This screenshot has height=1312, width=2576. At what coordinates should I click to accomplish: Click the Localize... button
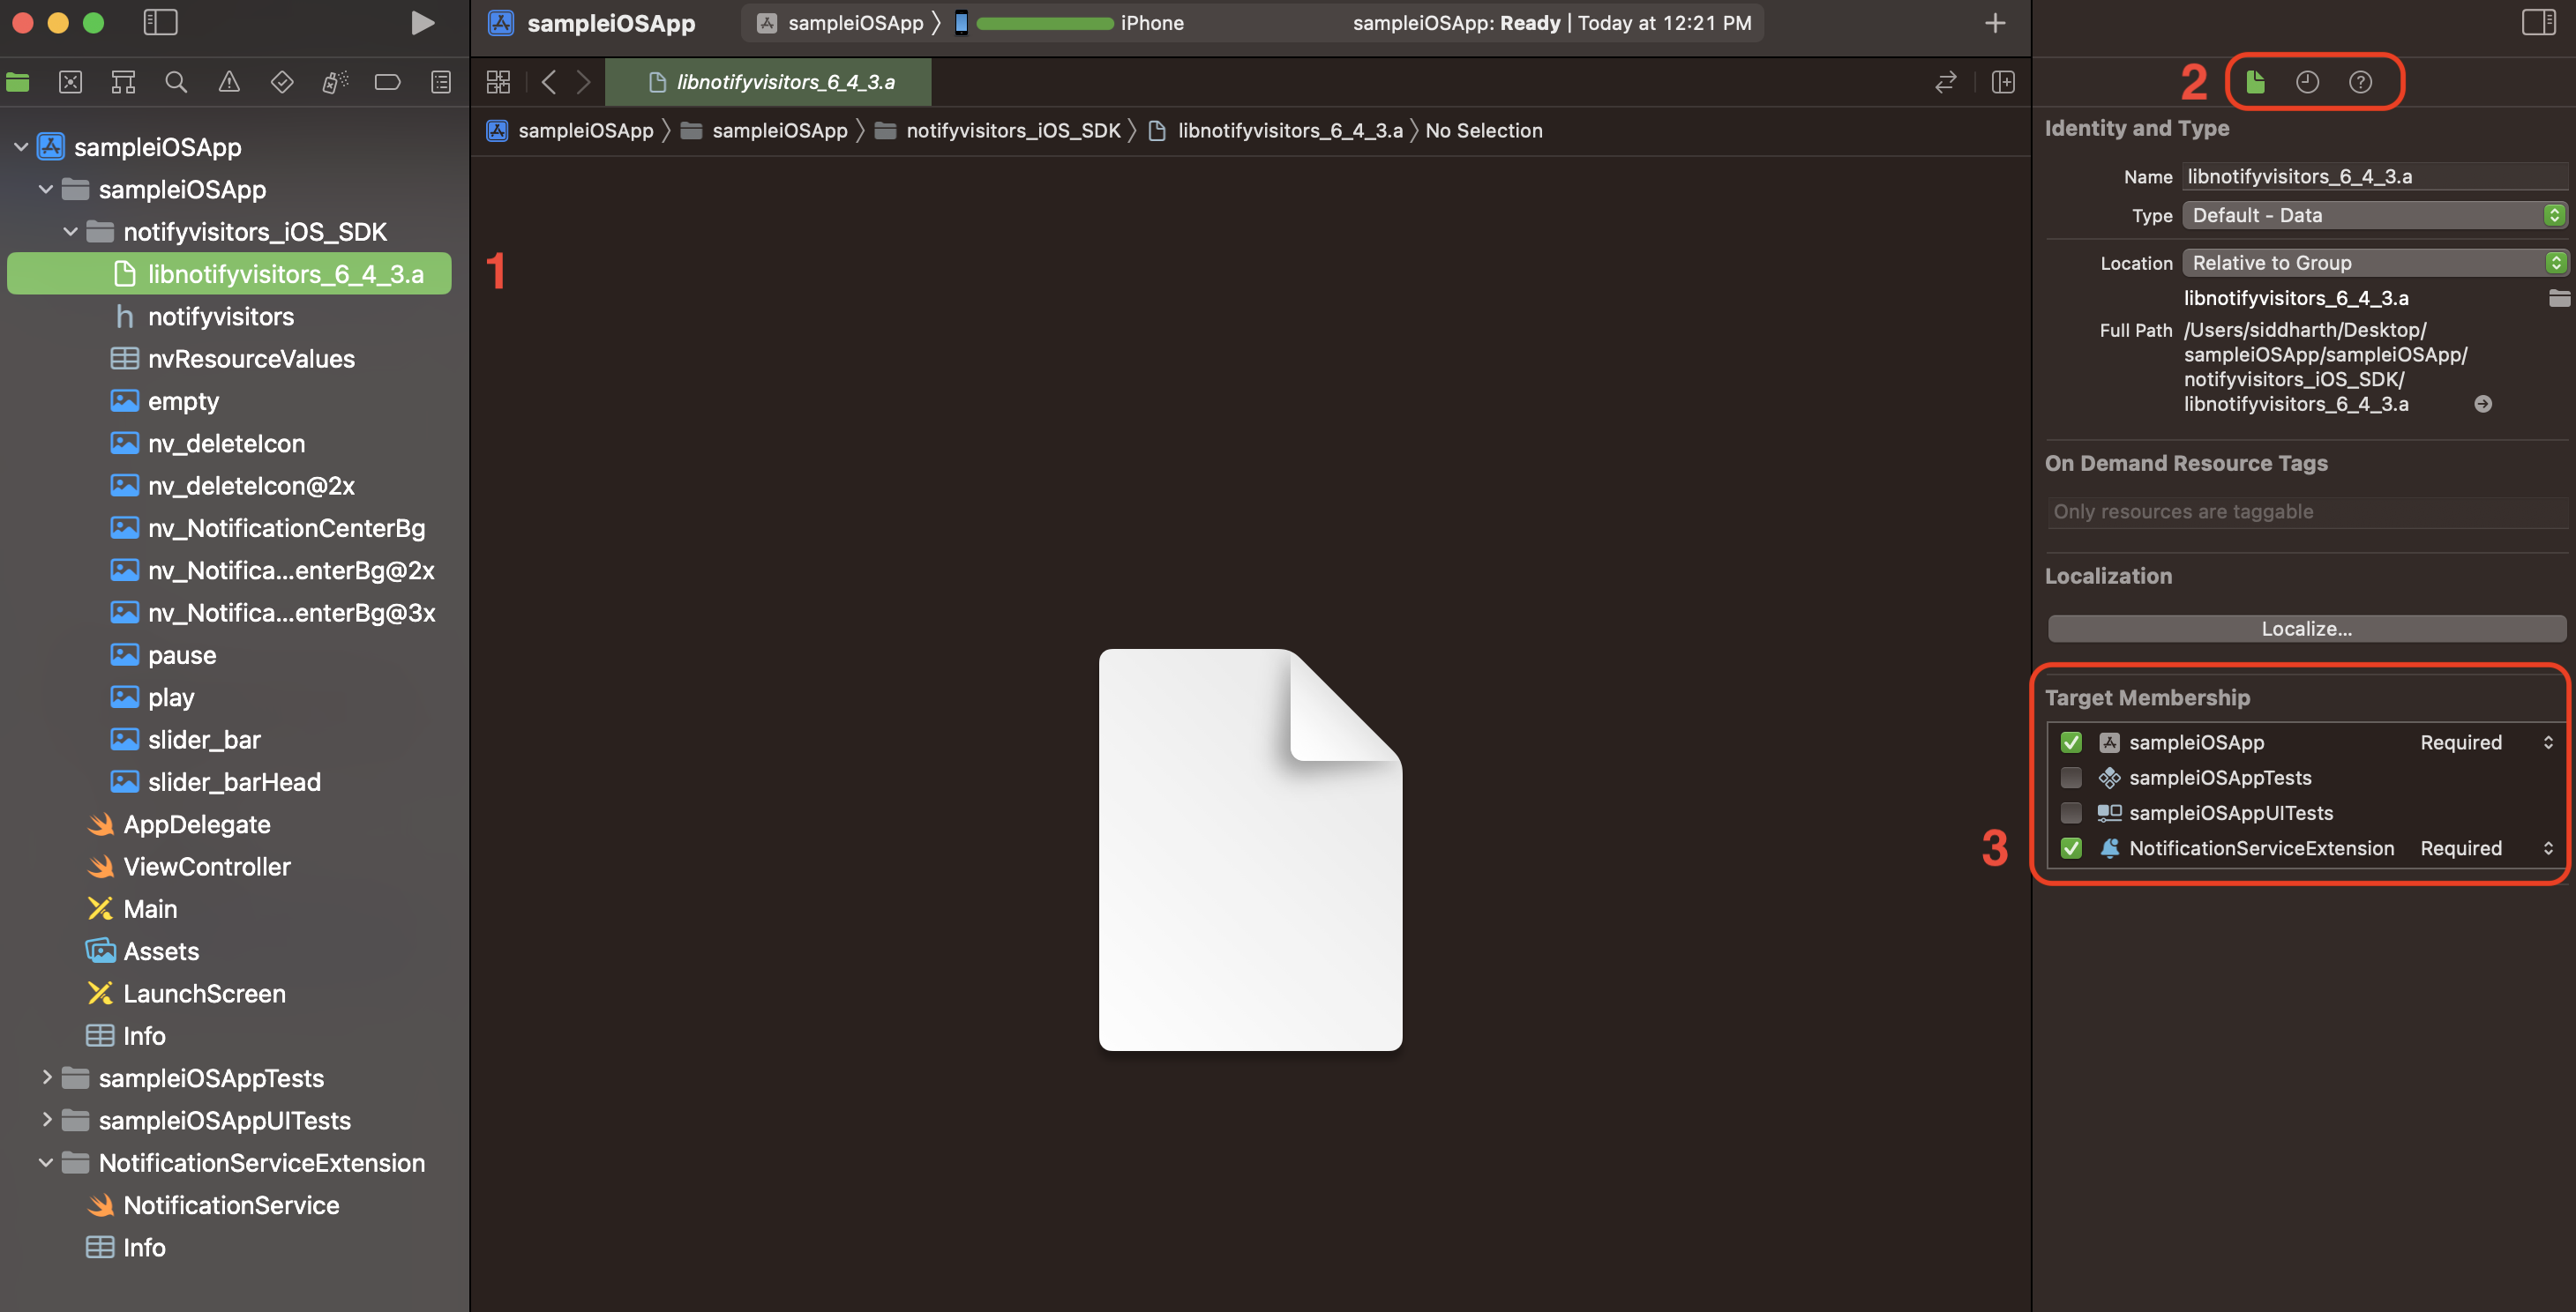[2306, 629]
